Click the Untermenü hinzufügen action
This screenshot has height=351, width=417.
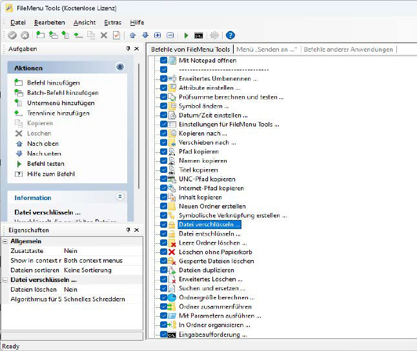[61, 103]
